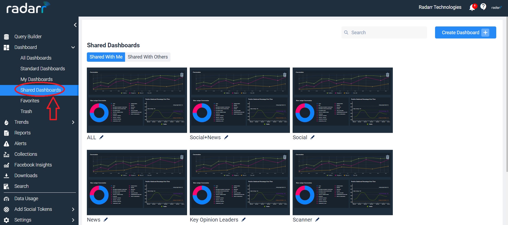Edit the Scanner dashboard name pencil
The image size is (508, 225).
317,220
